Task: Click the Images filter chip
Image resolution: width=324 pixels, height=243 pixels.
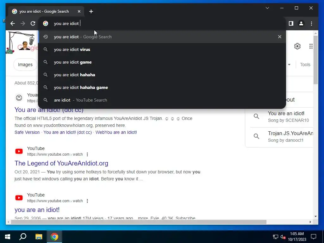Action: pos(25,65)
